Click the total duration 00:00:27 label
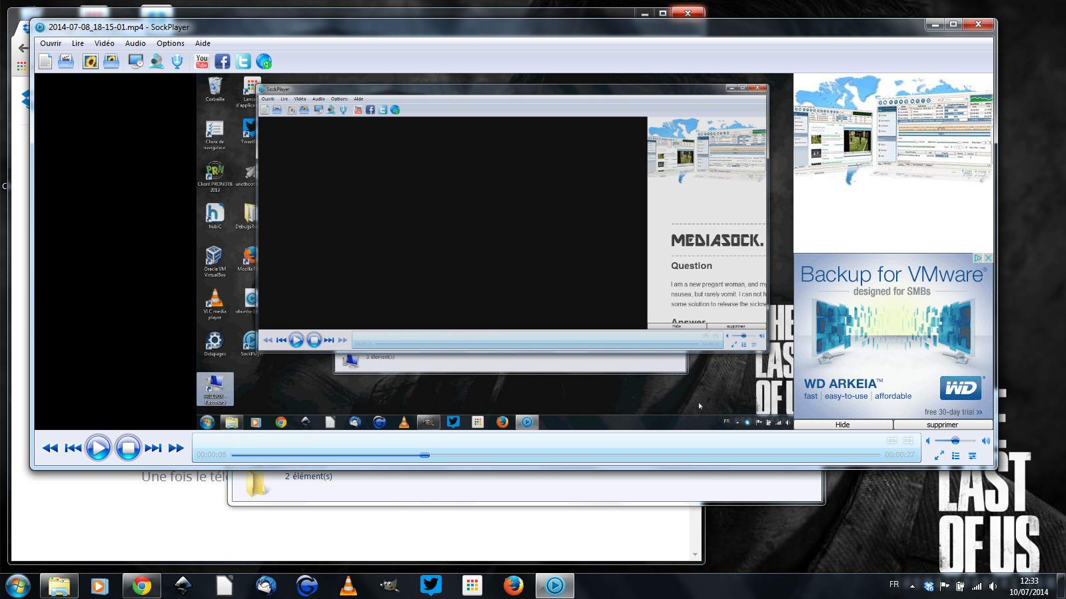Viewport: 1066px width, 599px height. 899,455
